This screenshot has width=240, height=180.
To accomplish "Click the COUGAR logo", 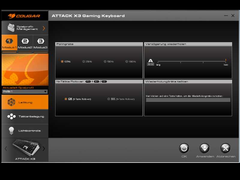I will tap(24, 16).
